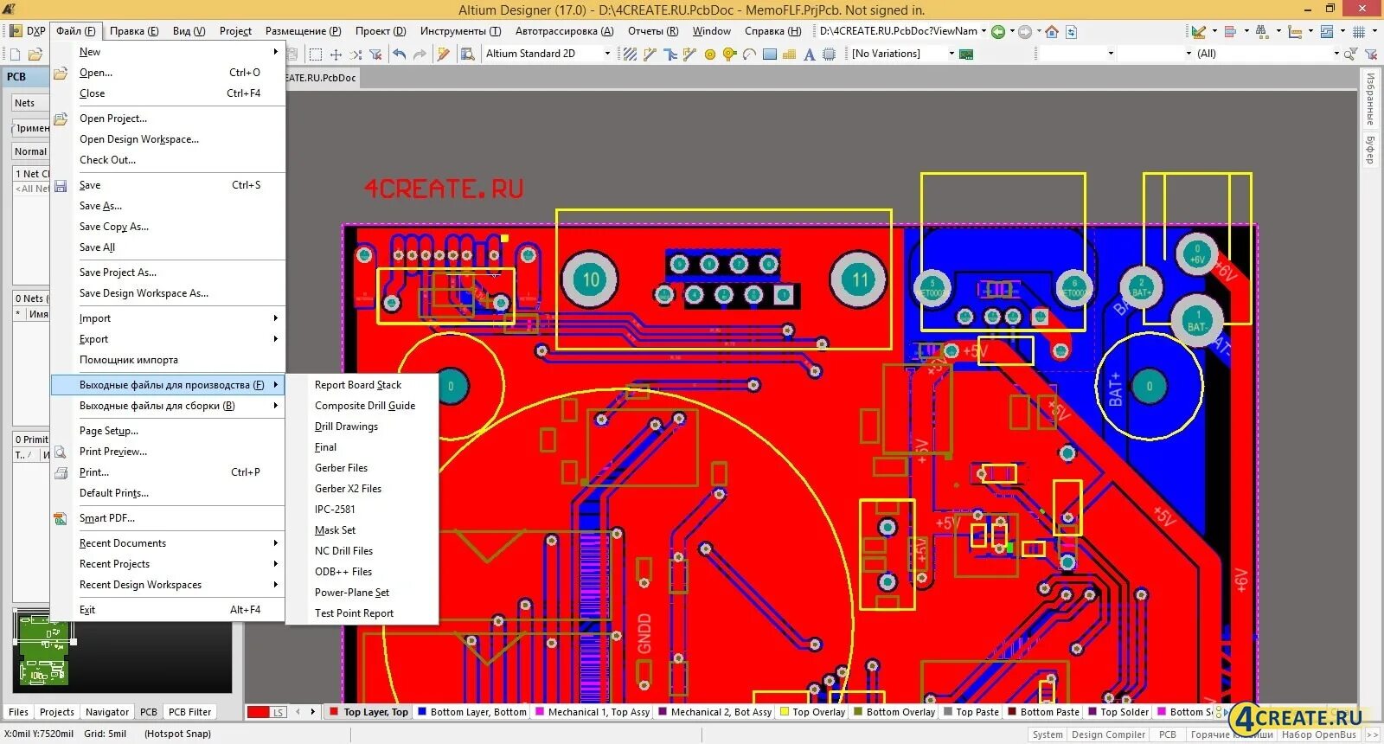Expand Recent Documents submenu
Screen dimensions: 1384x744
coord(168,543)
